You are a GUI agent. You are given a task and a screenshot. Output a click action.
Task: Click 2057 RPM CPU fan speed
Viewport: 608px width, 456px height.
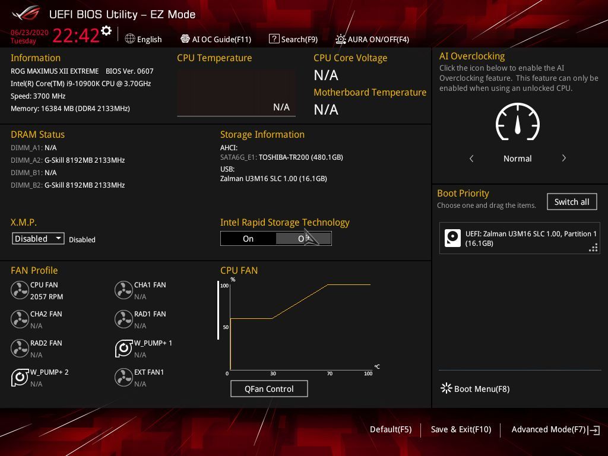point(46,297)
